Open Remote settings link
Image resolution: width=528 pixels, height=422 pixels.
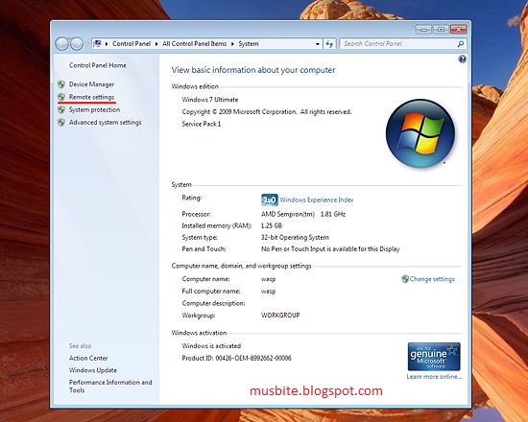pos(91,97)
